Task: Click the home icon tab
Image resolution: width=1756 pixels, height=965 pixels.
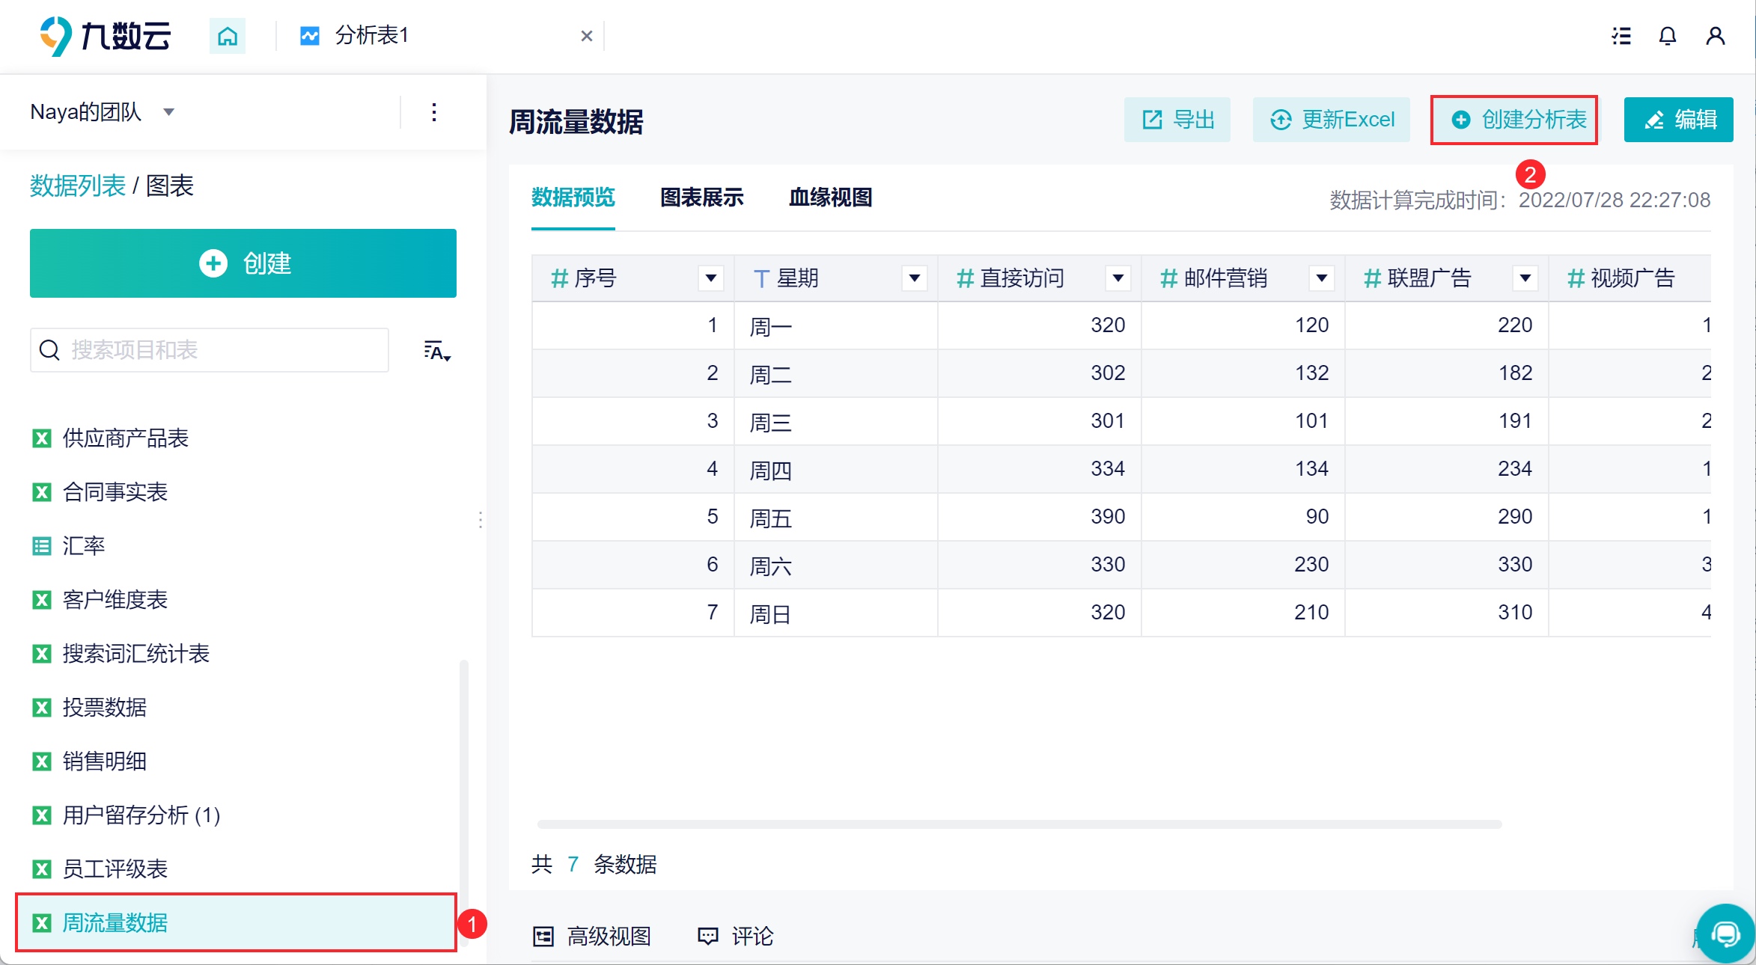Action: [x=228, y=36]
